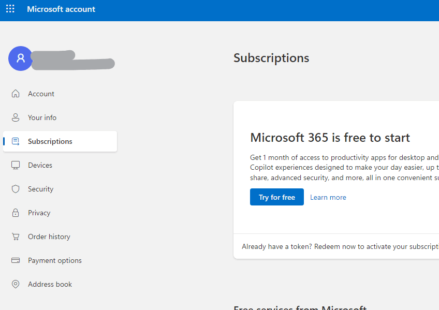Click the Microsoft account header title

[61, 9]
